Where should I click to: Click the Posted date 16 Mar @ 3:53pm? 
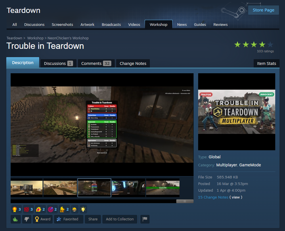pyautogui.click(x=232, y=184)
